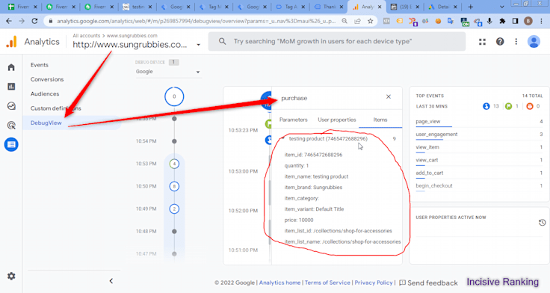The width and height of the screenshot is (550, 293).
Task: Open the Reports bar chart icon
Action: pos(11,86)
